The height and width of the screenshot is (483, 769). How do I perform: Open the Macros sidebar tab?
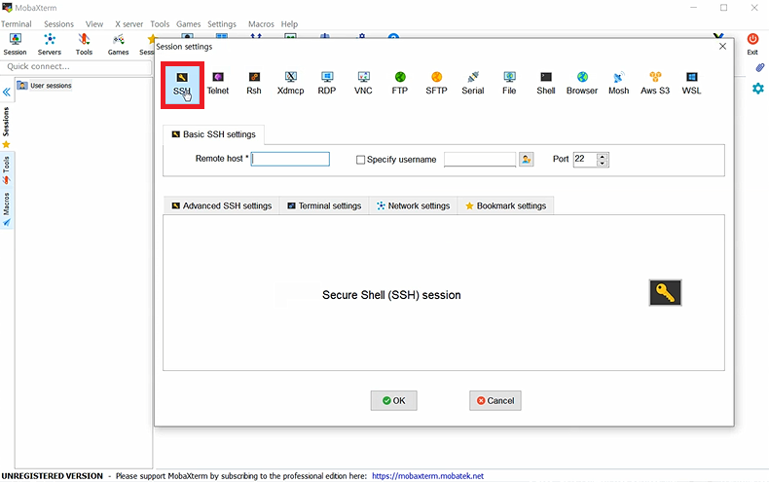pyautogui.click(x=6, y=209)
